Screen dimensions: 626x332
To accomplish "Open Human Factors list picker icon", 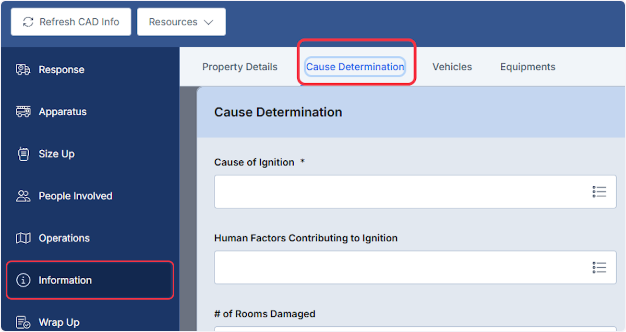I will 599,267.
